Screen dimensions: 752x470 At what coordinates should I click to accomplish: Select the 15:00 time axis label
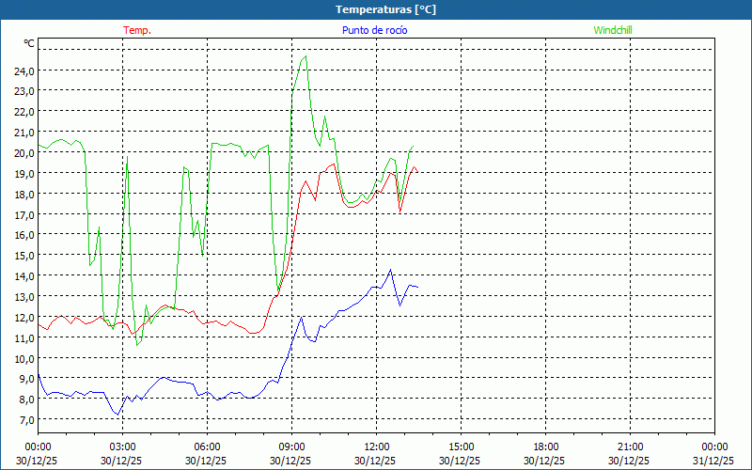[461, 446]
